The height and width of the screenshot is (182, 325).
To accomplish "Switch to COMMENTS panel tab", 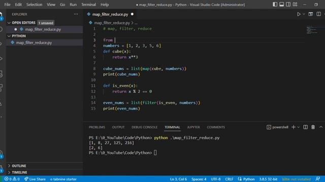I will pyautogui.click(x=216, y=127).
